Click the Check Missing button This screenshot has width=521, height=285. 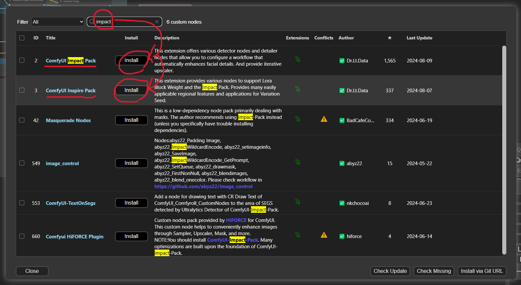coord(434,271)
